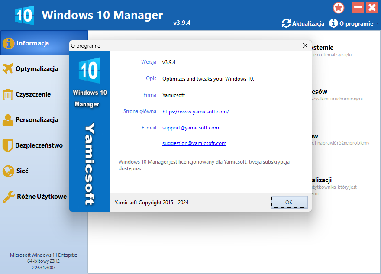381x274 pixels.
Task: Click the red star favorite icon
Action: (339, 8)
